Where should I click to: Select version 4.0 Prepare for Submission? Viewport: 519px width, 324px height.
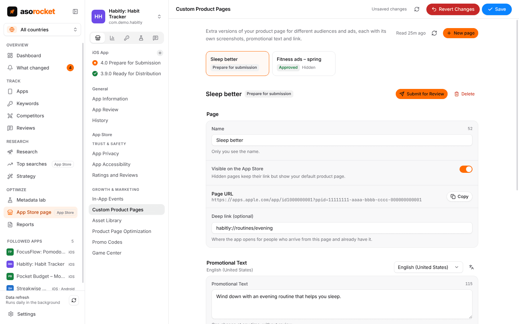pyautogui.click(x=127, y=63)
